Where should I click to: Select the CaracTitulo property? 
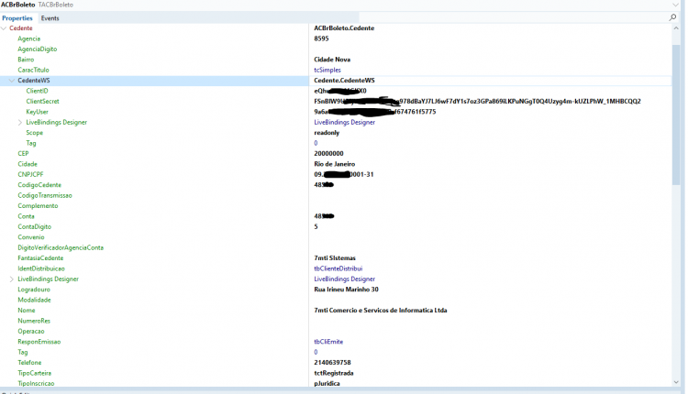click(33, 71)
